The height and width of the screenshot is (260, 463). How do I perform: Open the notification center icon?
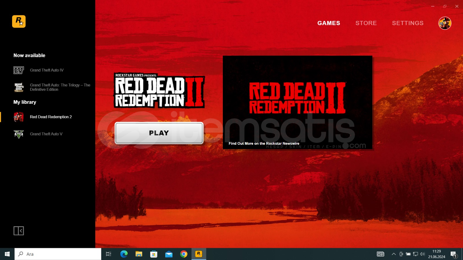[x=454, y=254]
